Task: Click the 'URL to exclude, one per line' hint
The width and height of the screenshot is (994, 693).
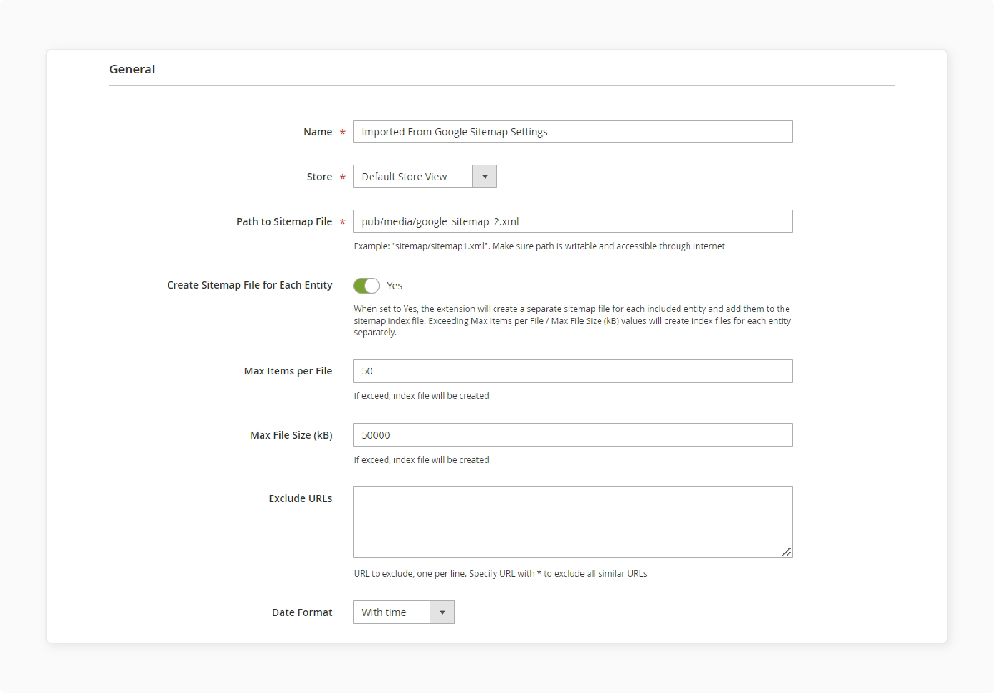Action: (x=500, y=574)
